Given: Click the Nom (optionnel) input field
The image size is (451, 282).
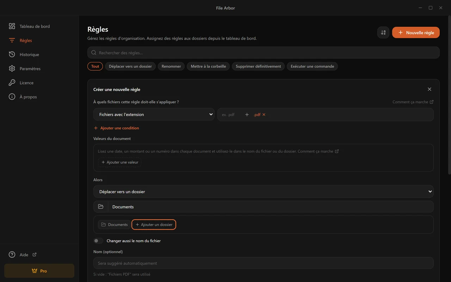Looking at the screenshot, I should tap(264, 263).
